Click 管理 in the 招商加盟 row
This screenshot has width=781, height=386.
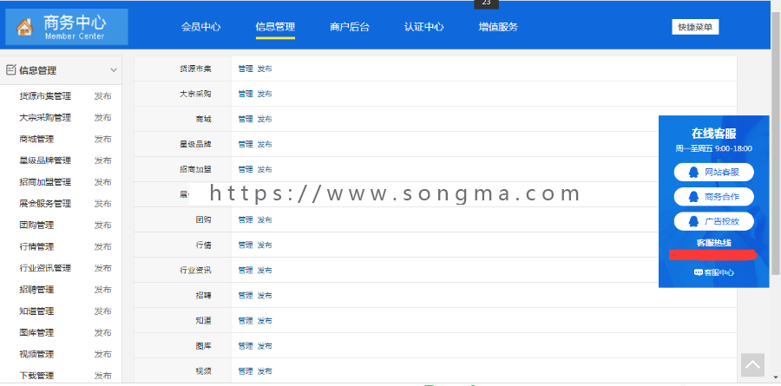click(246, 169)
